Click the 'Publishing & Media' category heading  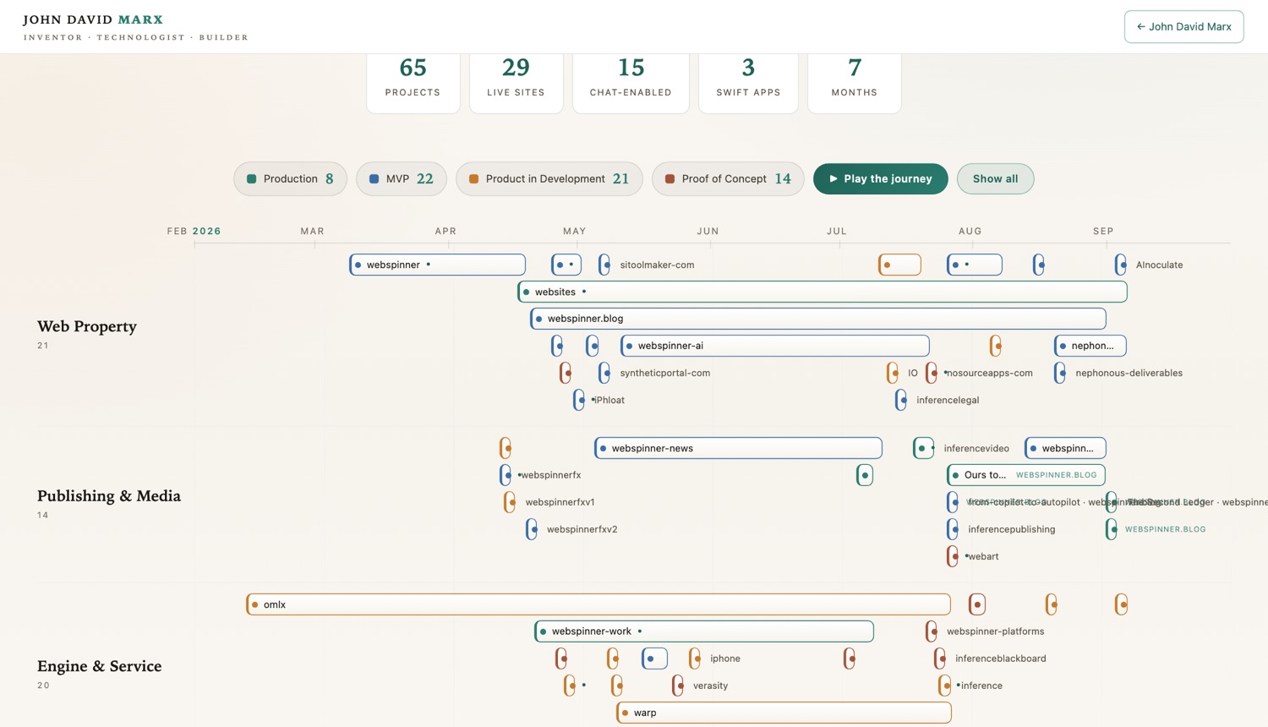(109, 496)
